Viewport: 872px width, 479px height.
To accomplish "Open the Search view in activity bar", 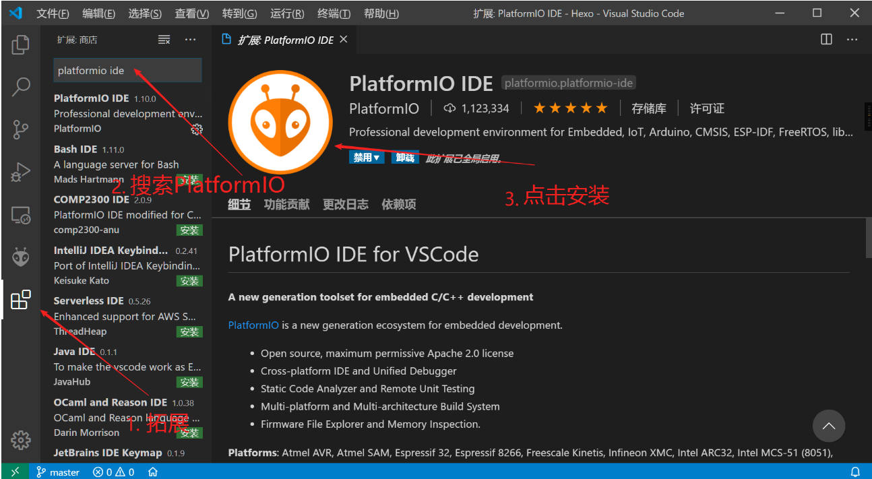I will coord(21,87).
